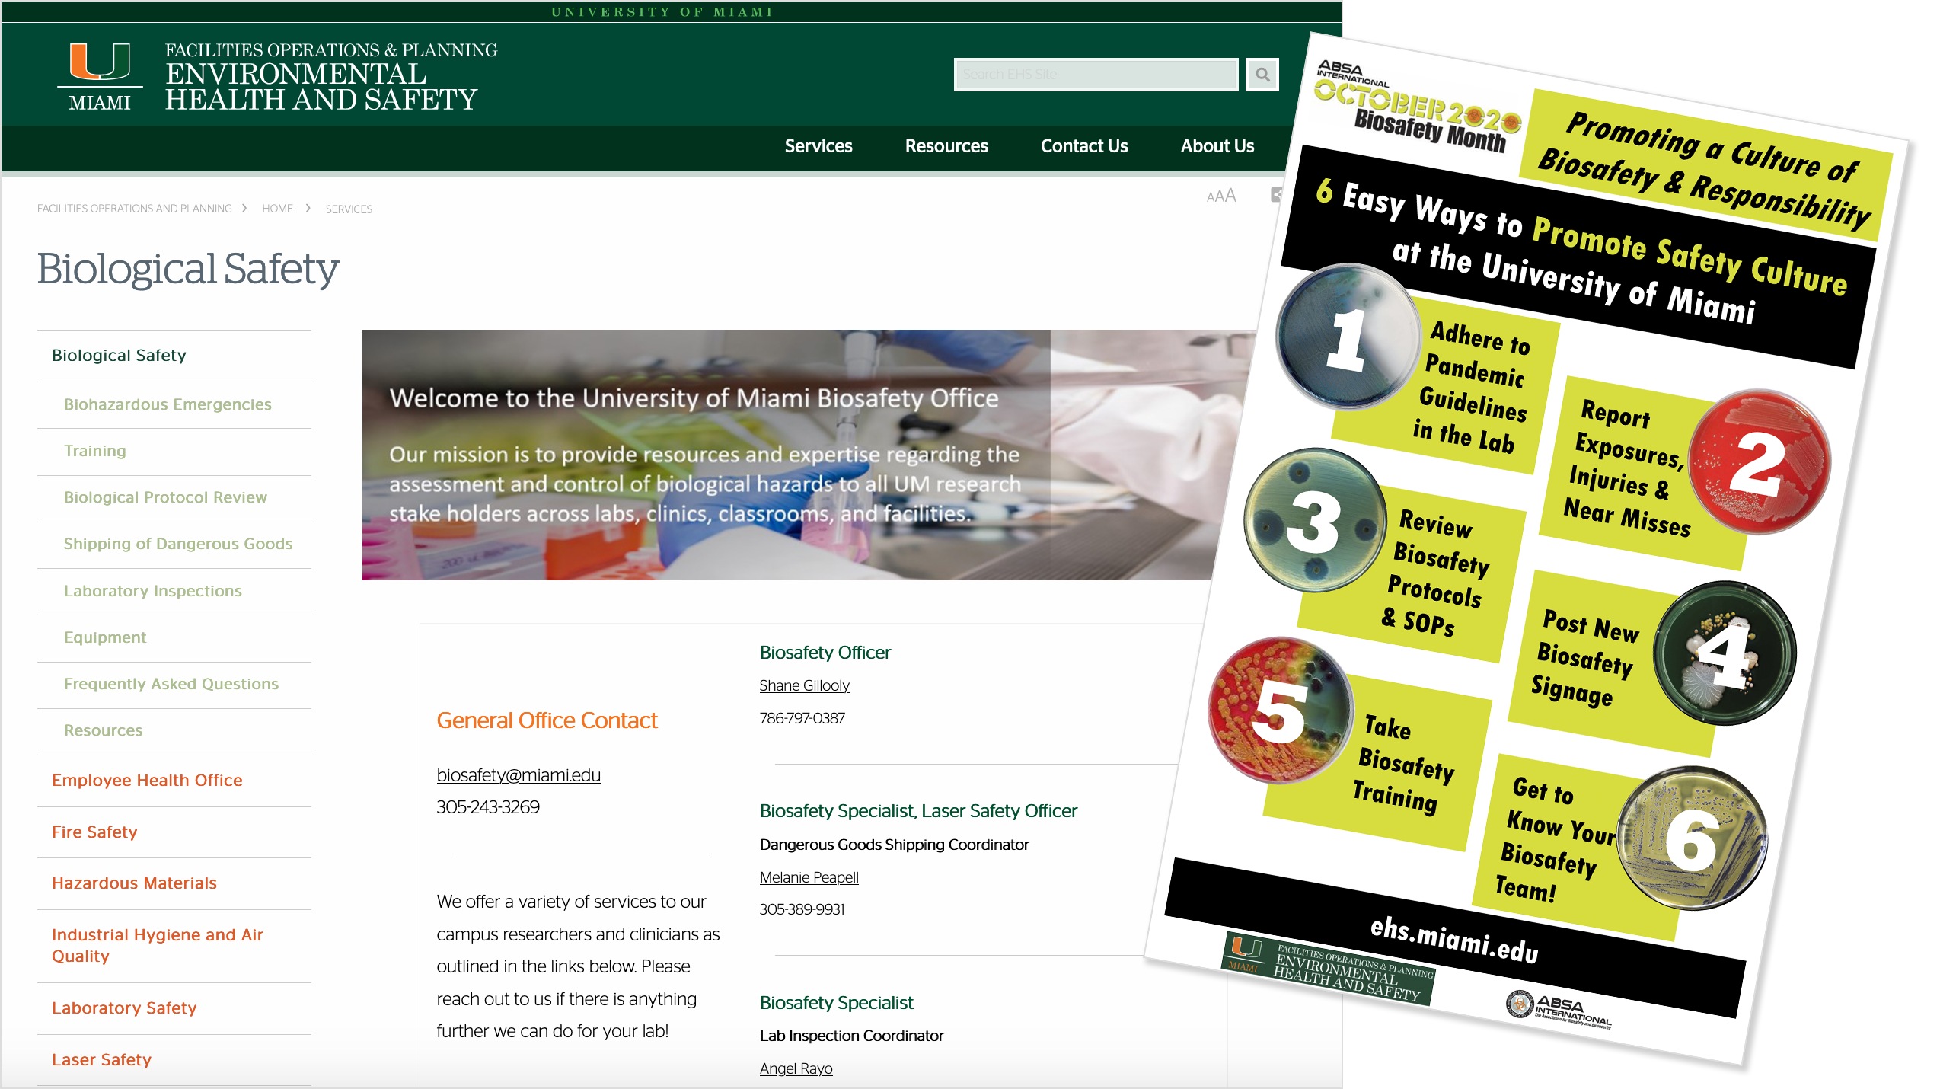Open the Resources nav menu
The image size is (1940, 1089).
[x=946, y=146]
